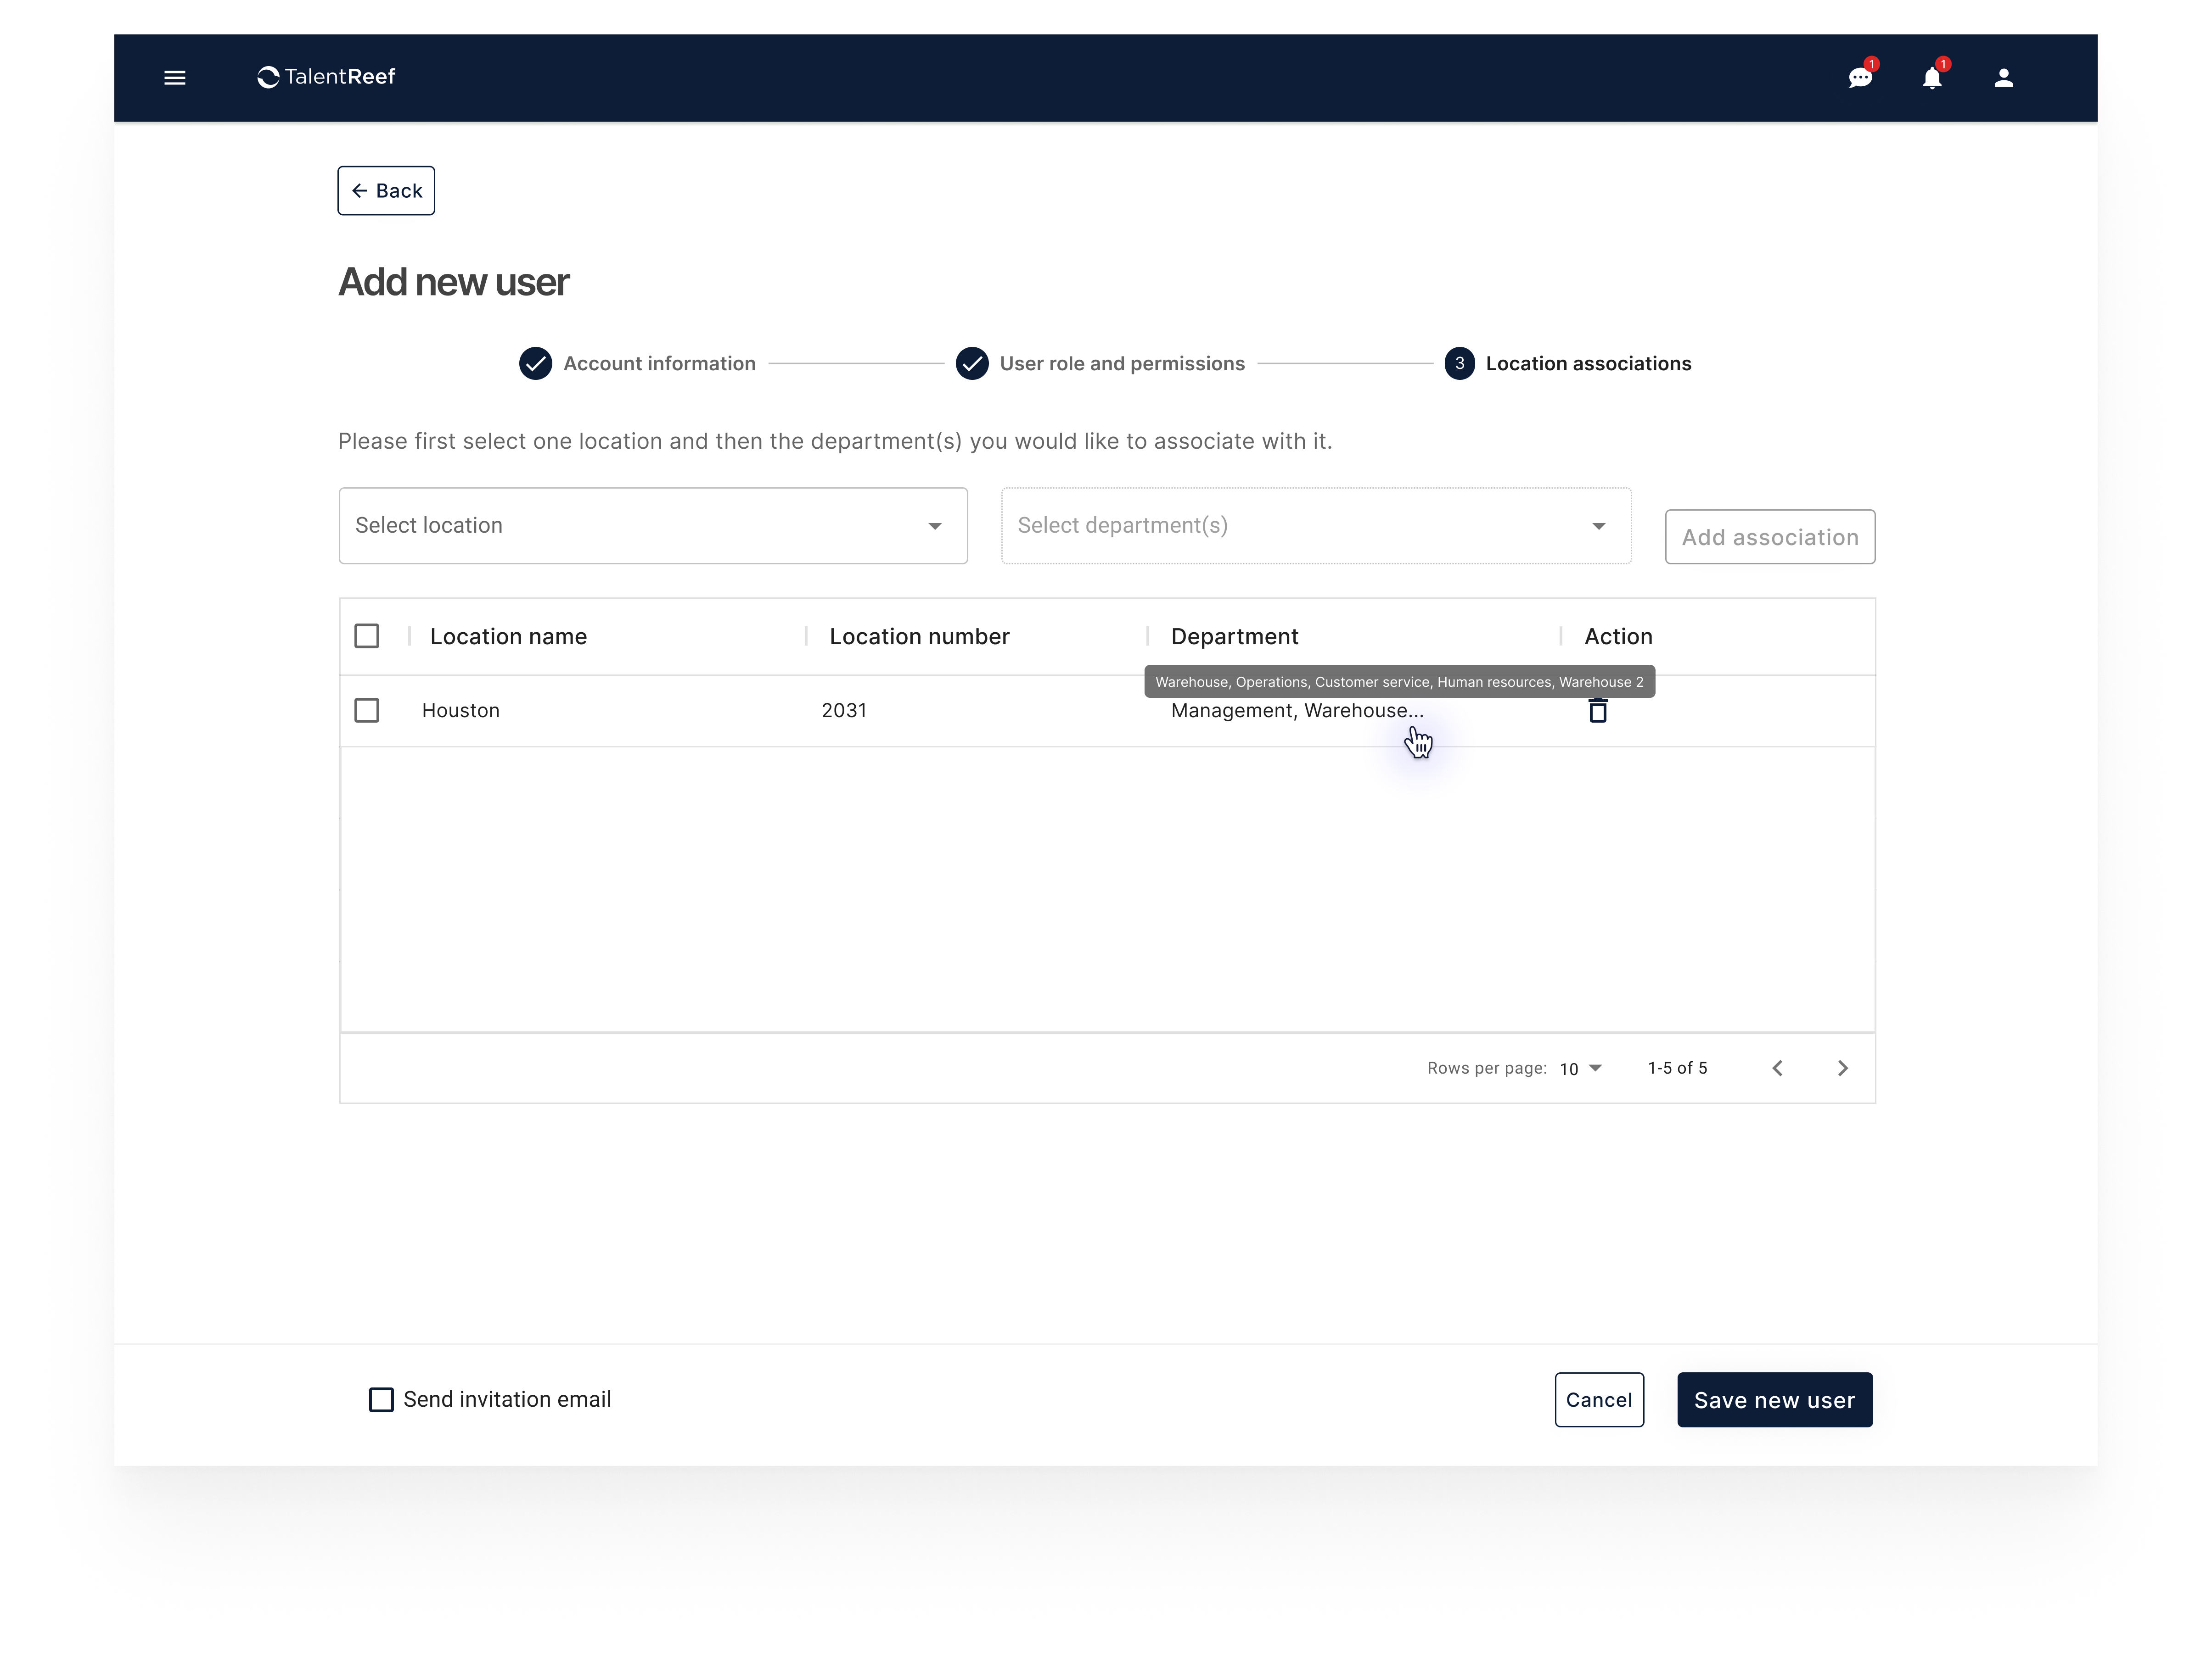Sort by Location number column

(919, 637)
